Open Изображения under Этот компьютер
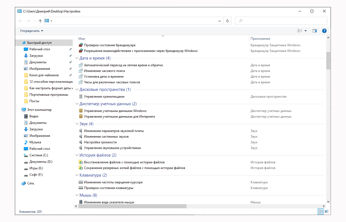Viewport: 346px width, 222px height. point(40,136)
